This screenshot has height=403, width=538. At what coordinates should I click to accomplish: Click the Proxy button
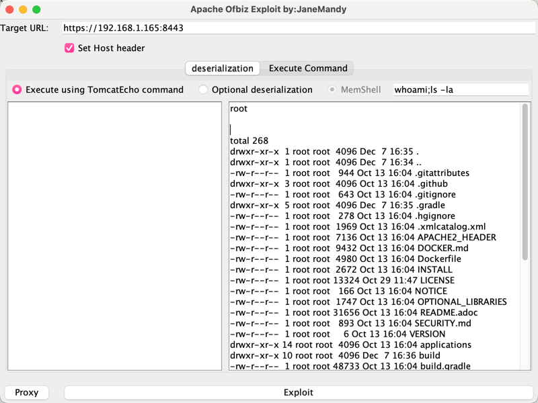(26, 392)
